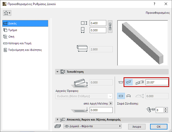Select Δοκός in the left list
This screenshot has width=172, height=132.
[25, 23]
